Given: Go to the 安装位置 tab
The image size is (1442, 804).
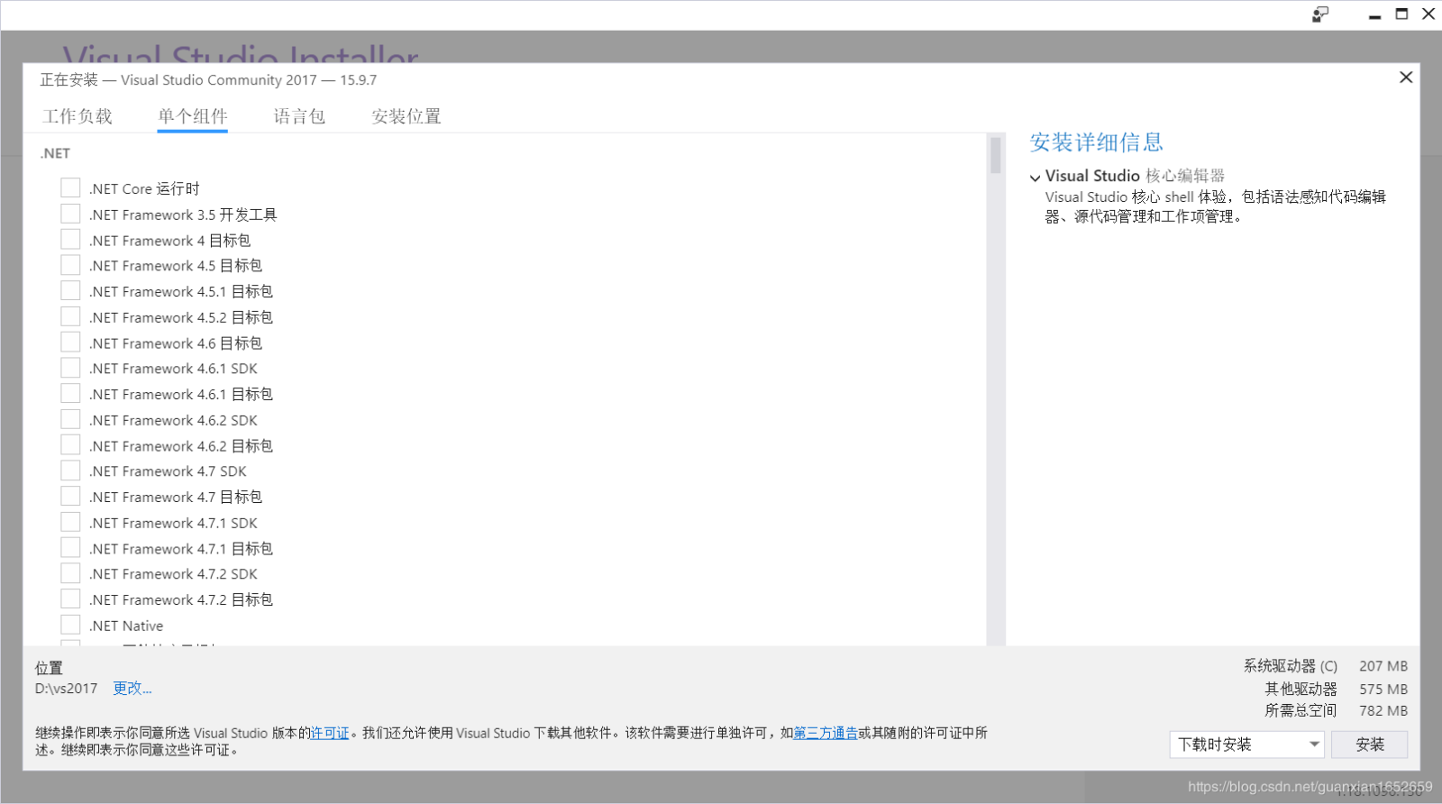Looking at the screenshot, I should 406,116.
